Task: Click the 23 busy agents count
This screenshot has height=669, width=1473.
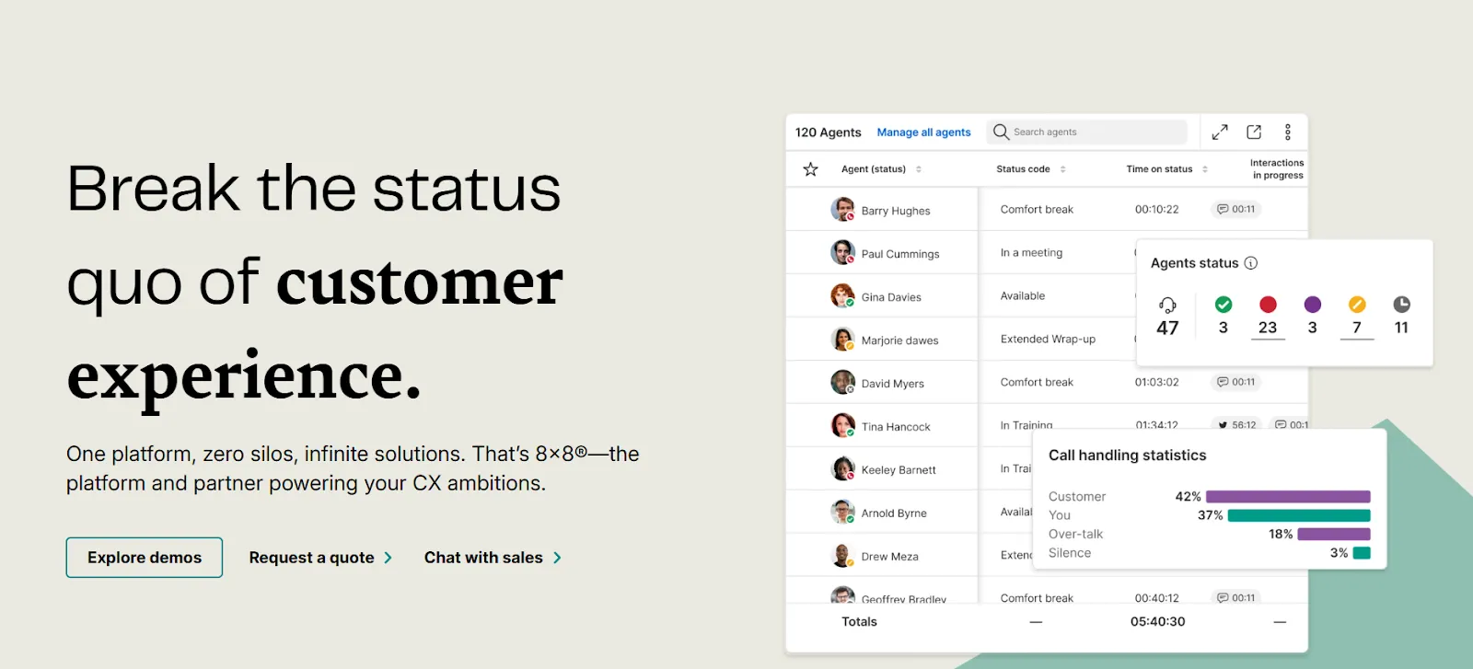Action: tap(1268, 328)
